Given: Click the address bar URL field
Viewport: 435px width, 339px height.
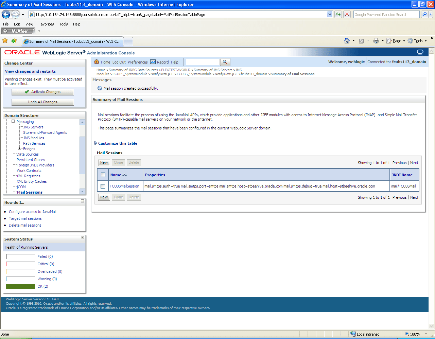Looking at the screenshot, I should pyautogui.click(x=177, y=15).
